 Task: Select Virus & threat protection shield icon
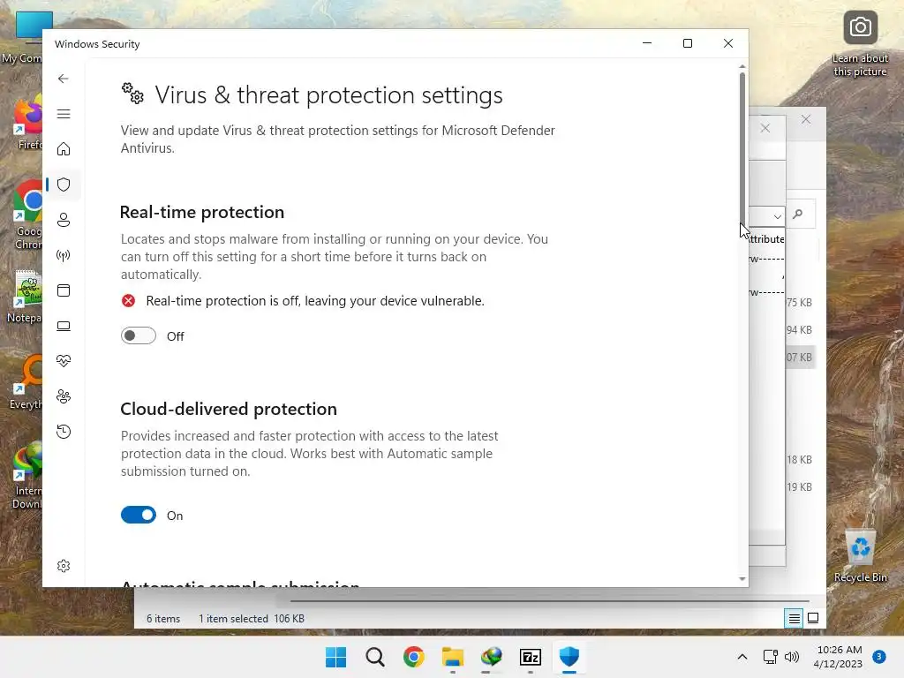tap(64, 185)
